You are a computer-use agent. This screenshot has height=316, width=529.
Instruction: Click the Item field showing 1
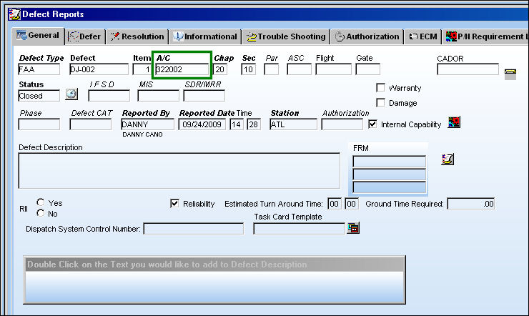[x=142, y=69]
